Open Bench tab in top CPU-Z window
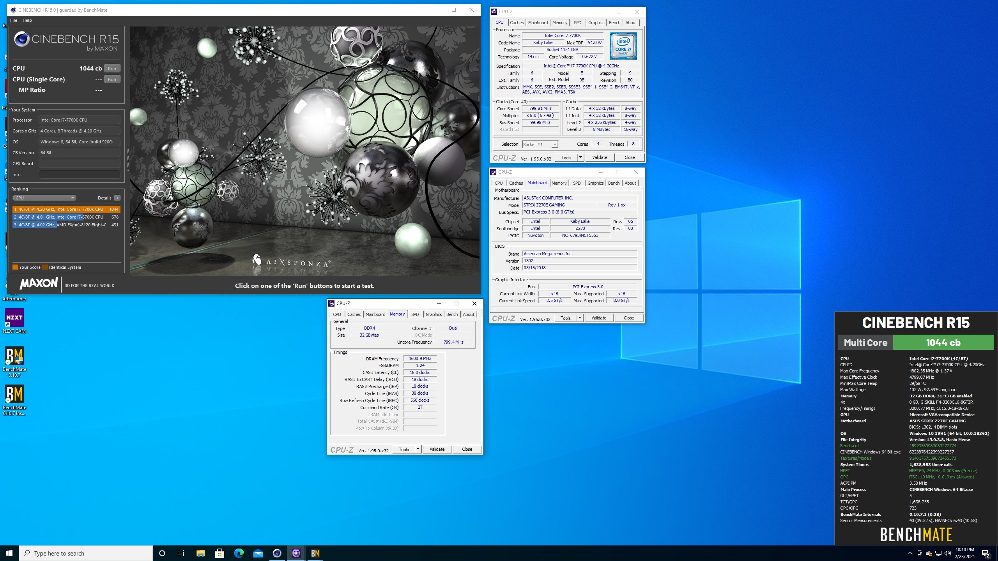The height and width of the screenshot is (561, 998). (x=614, y=23)
